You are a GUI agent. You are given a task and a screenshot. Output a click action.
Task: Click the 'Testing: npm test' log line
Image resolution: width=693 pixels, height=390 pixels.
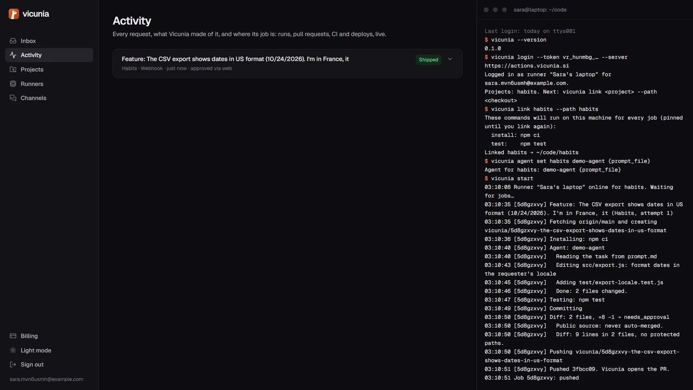pos(545,300)
